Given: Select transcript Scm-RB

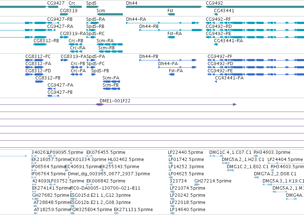Looking at the screenshot, I should pyautogui.click(x=110, y=52).
